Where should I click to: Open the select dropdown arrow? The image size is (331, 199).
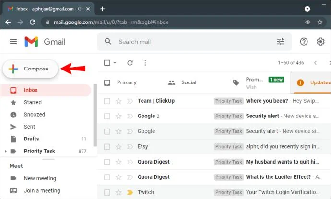(x=115, y=63)
